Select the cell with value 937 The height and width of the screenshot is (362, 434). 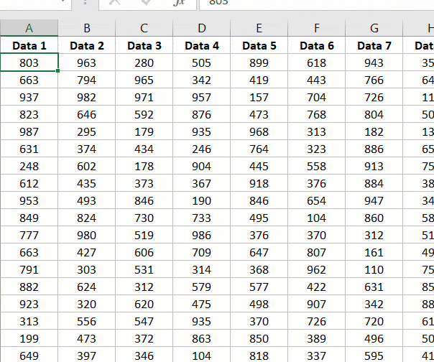[x=29, y=97]
